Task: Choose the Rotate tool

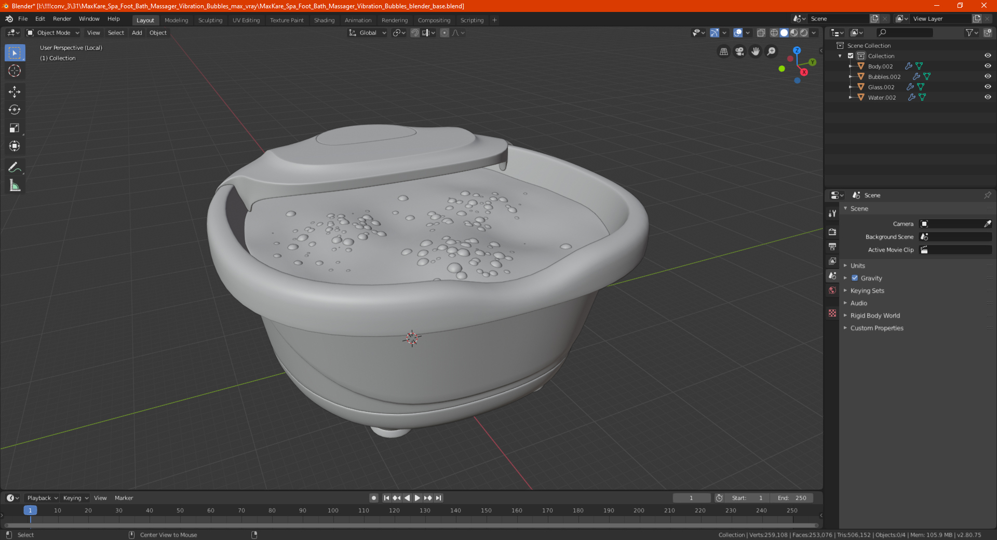Action: [x=15, y=110]
